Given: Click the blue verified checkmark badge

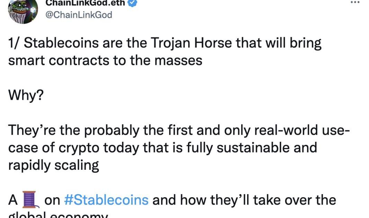Looking at the screenshot, I should [133, 3].
